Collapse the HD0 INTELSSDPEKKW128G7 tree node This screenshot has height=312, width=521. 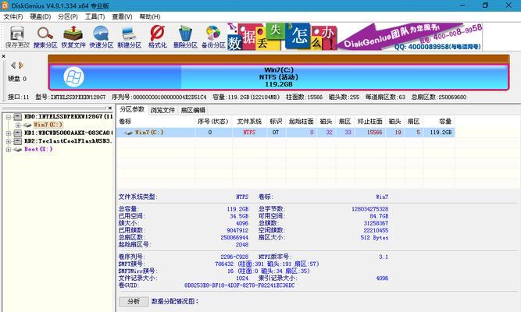(9, 117)
